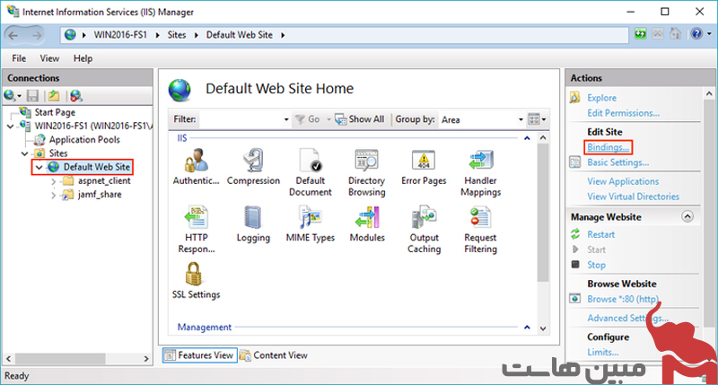This screenshot has width=718, height=385.
Task: Stop the website
Action: pos(596,265)
